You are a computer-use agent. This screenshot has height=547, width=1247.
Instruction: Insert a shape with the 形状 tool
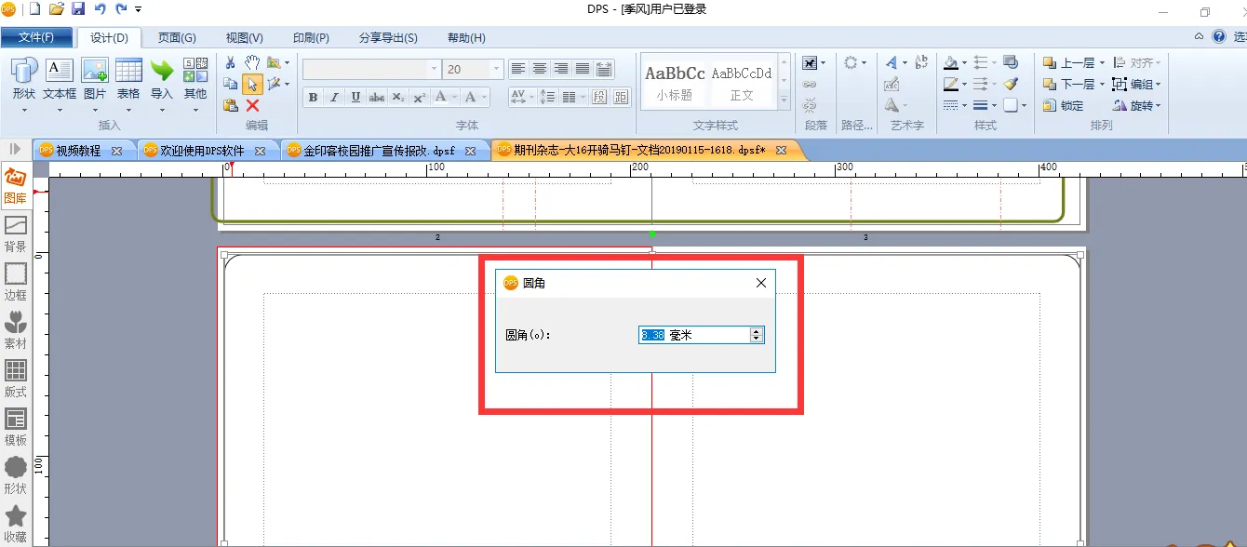(24, 79)
